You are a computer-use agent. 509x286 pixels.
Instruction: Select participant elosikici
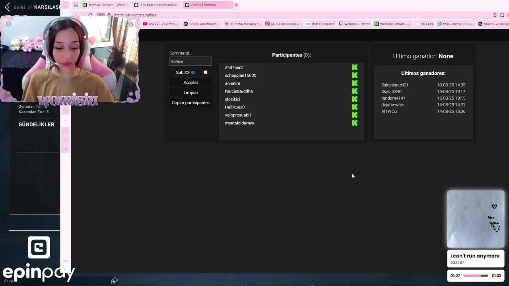click(x=233, y=99)
